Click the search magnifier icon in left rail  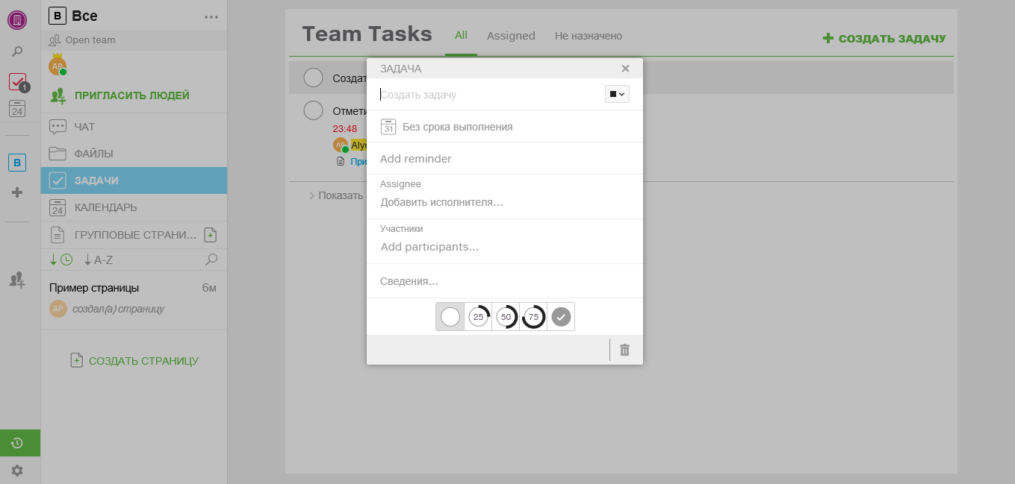click(17, 51)
